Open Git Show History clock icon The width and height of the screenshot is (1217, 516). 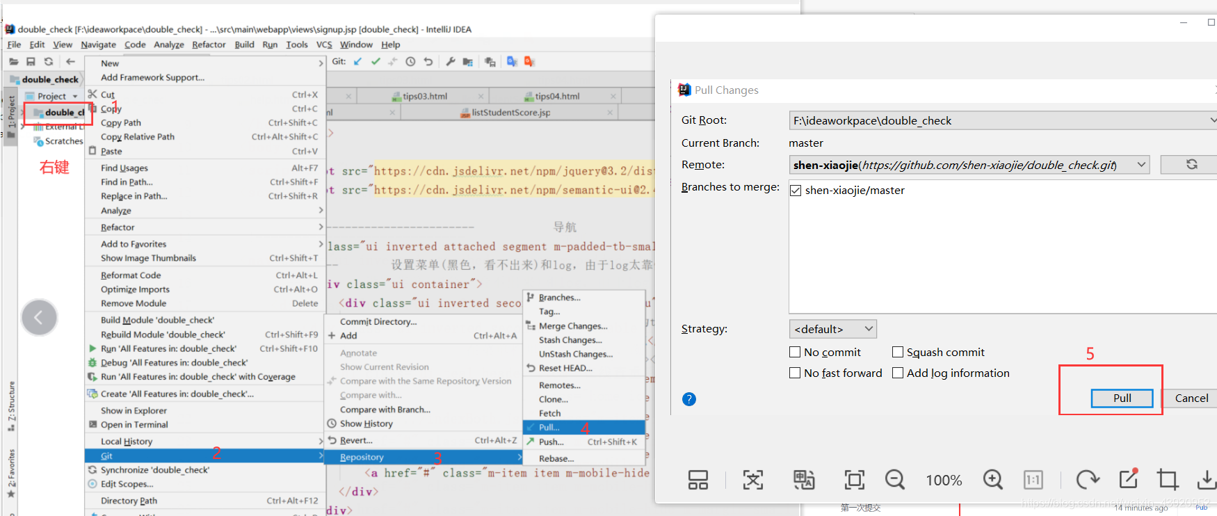pos(410,62)
